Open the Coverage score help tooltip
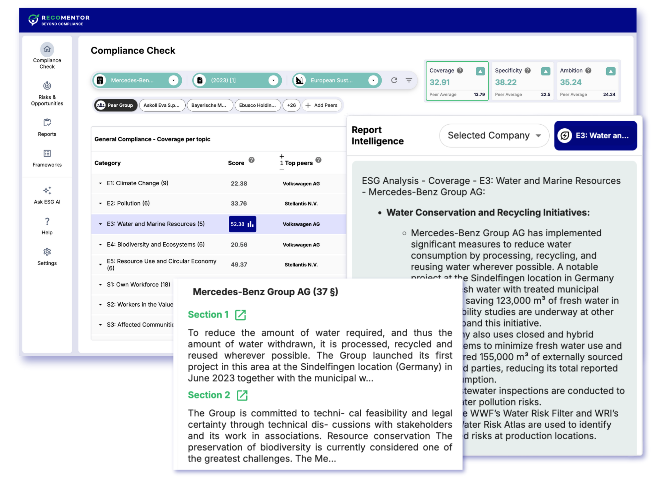This screenshot has width=663, height=478. (x=460, y=70)
